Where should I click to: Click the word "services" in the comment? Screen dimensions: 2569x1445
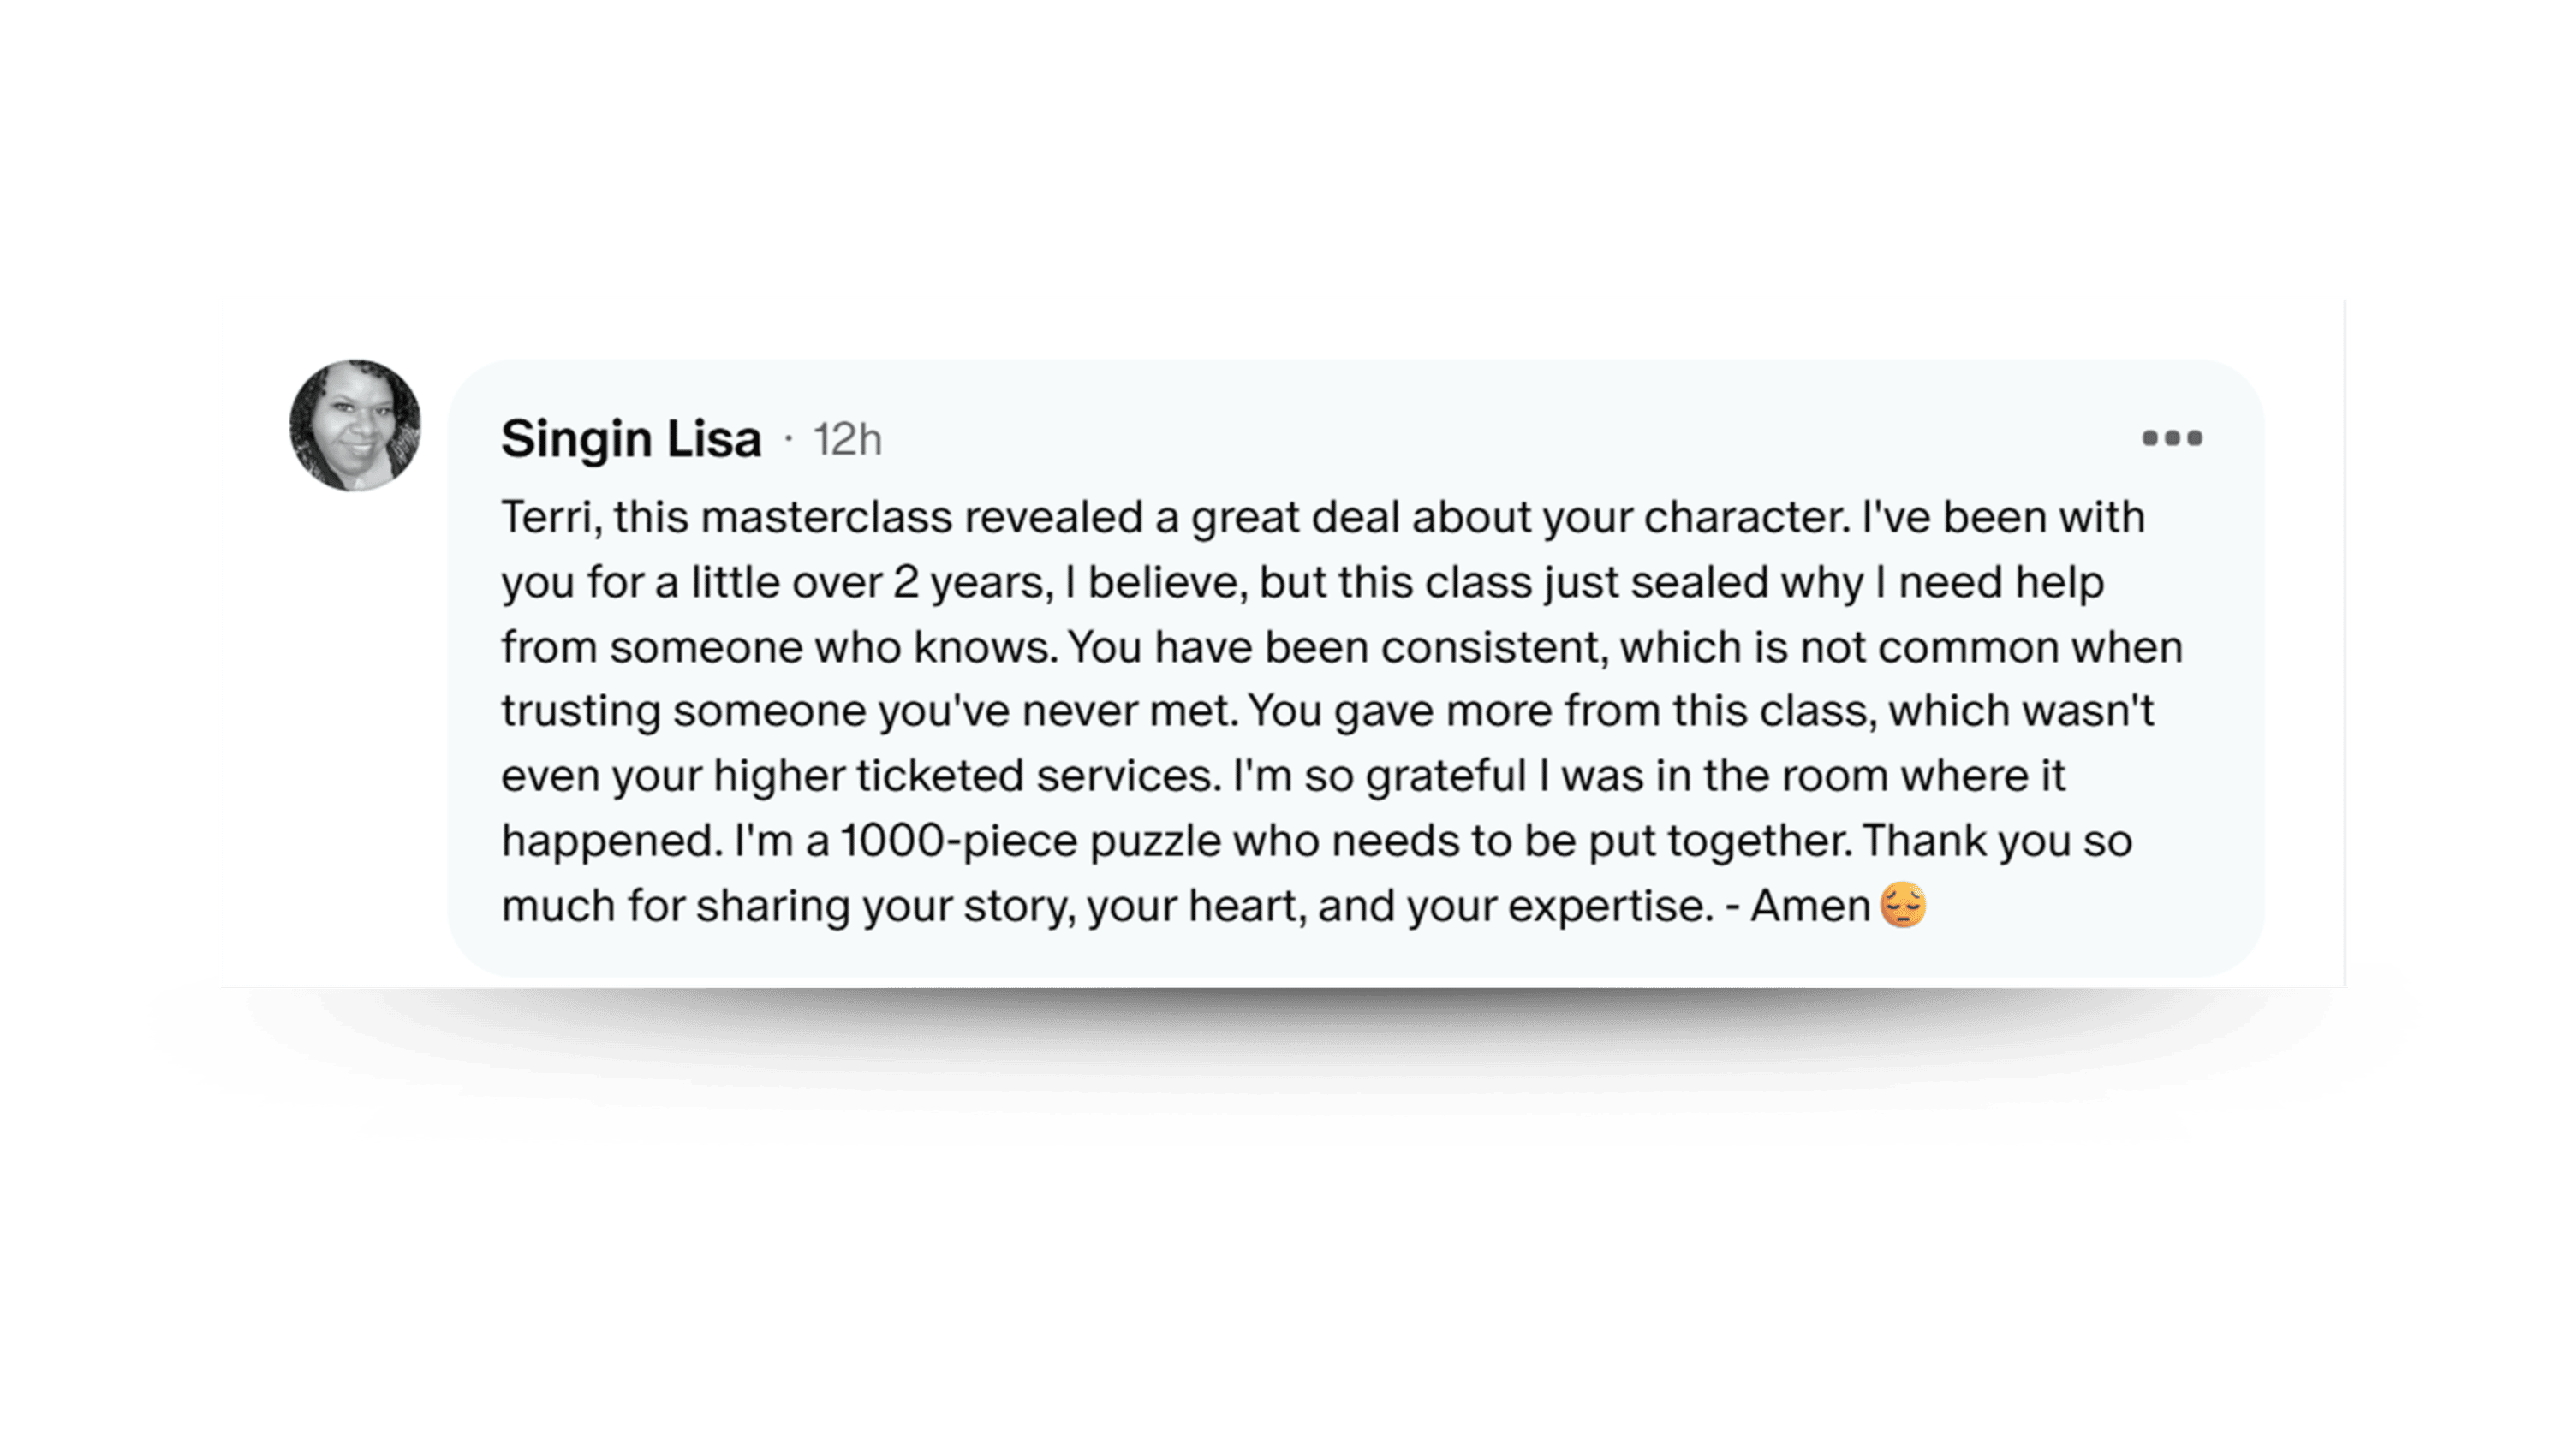coord(1127,776)
